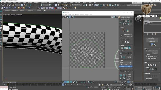Open the Options menu in Edit UVWs
This screenshot has width=161, height=90.
pos(82,15)
